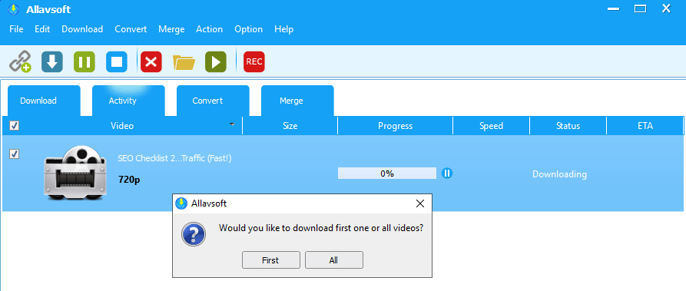The width and height of the screenshot is (686, 291).
Task: Click the film reel video thumbnail
Action: click(75, 173)
